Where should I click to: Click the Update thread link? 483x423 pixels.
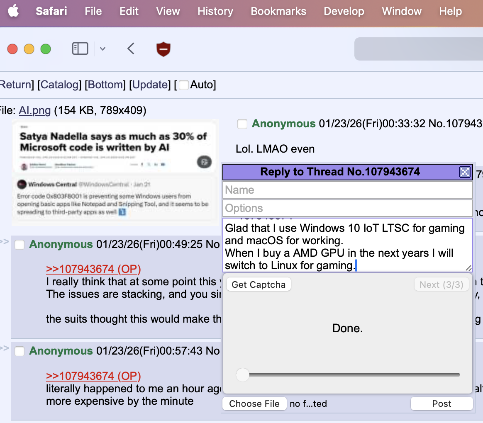[x=150, y=84]
